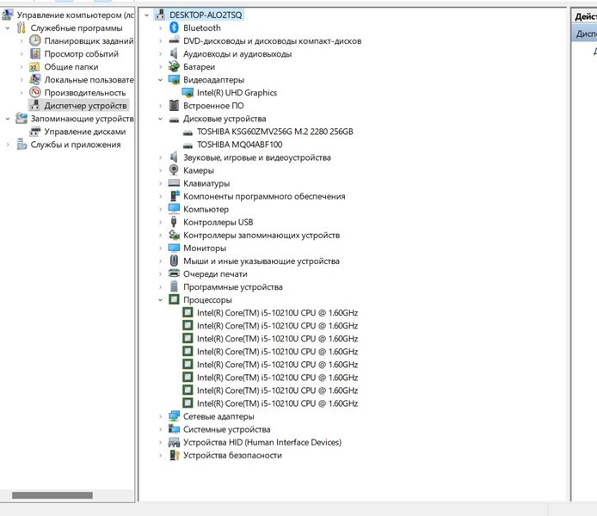Click the Процессоры chip icon
Image resolution: width=597 pixels, height=516 pixels.
(x=174, y=299)
